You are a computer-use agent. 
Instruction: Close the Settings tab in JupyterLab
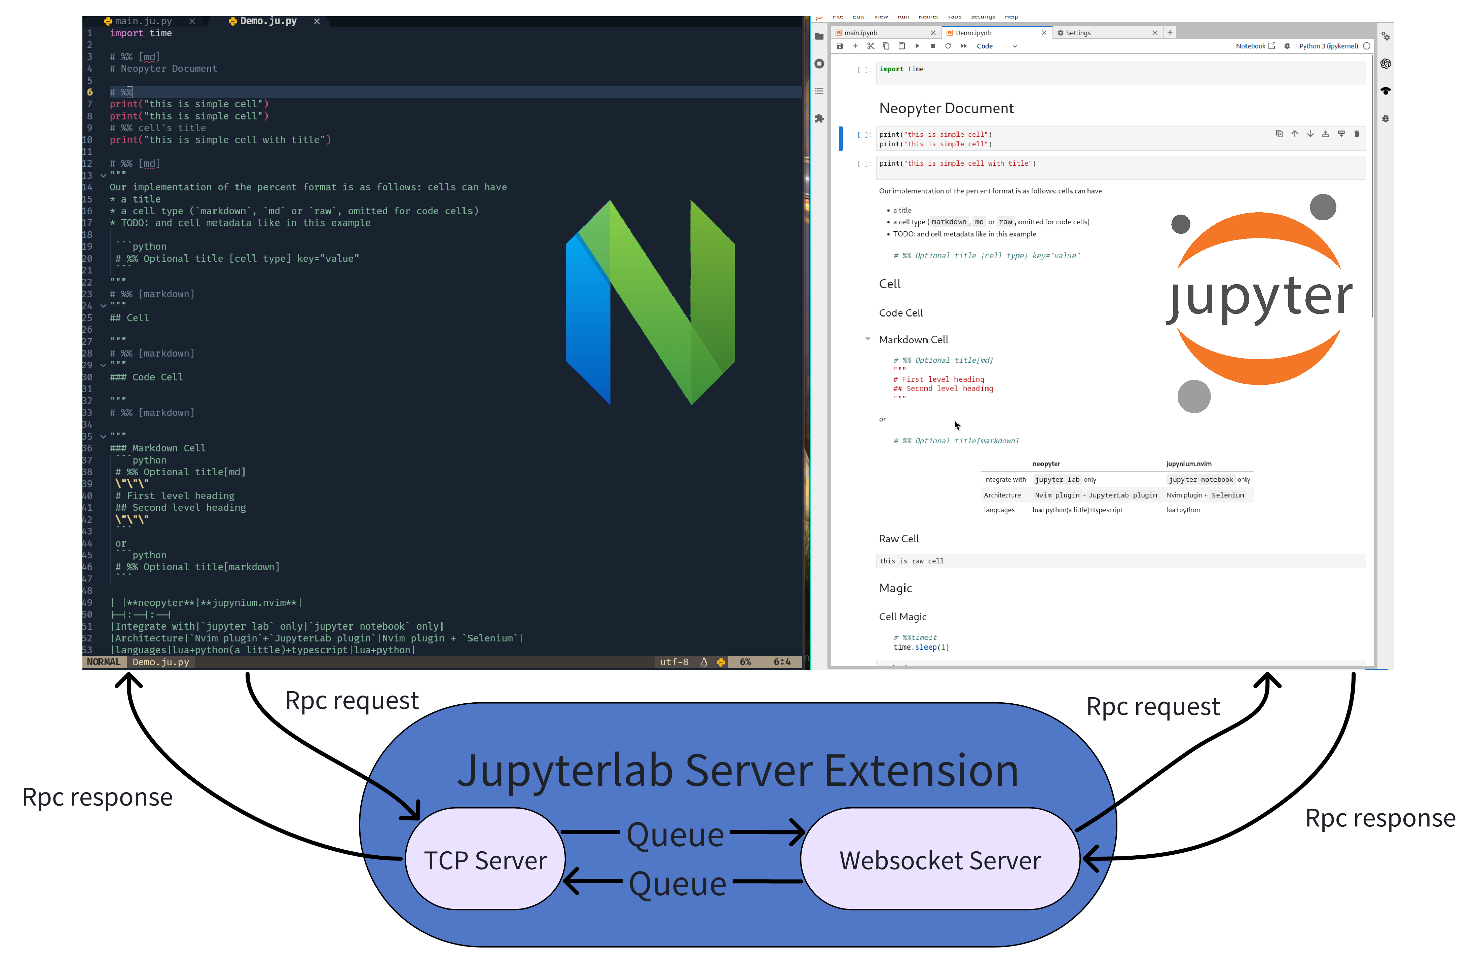point(1155,33)
